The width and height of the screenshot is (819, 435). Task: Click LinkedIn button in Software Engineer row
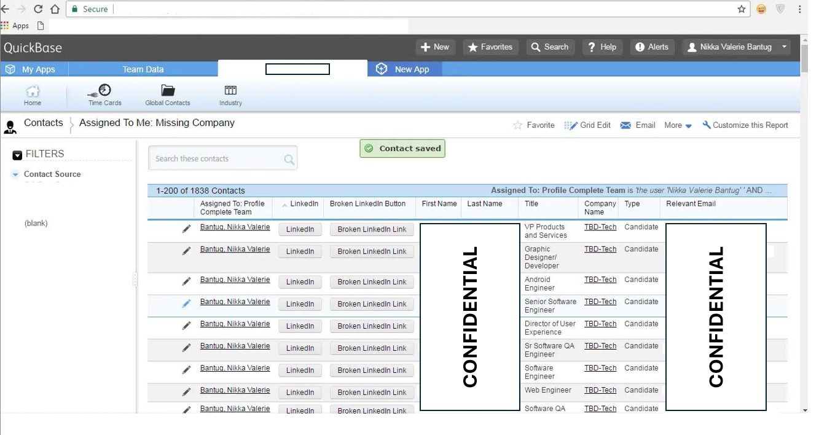pos(300,370)
